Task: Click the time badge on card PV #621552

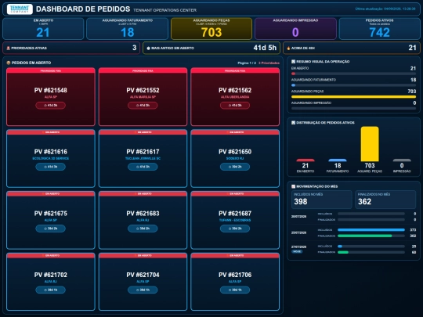Action: pos(143,106)
